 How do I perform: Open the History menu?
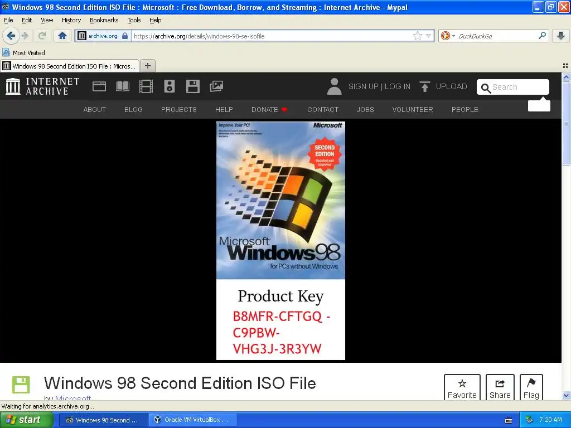pos(71,20)
